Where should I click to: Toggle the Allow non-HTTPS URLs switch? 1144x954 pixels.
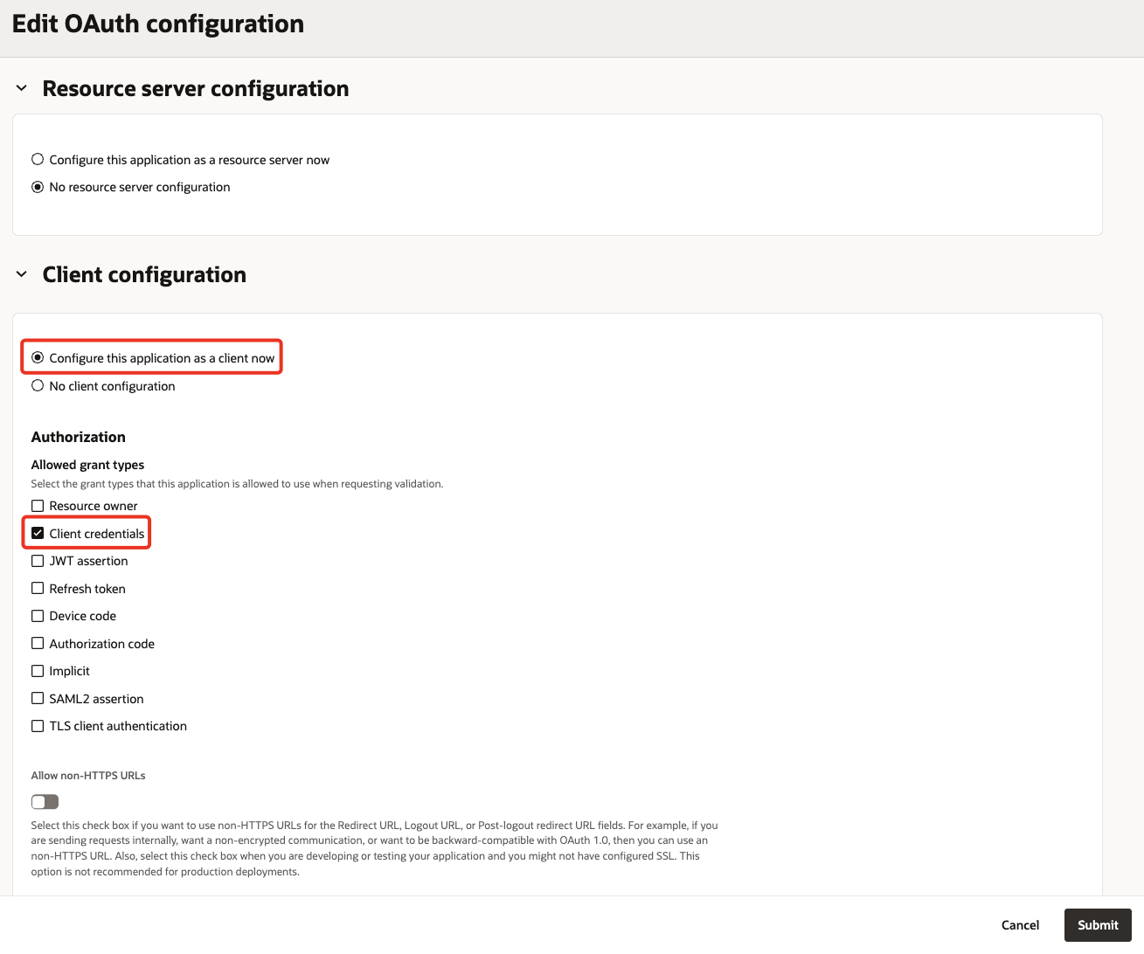[45, 802]
